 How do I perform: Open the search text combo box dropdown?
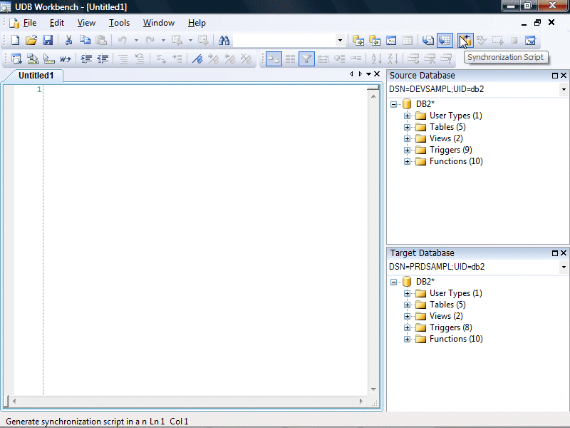pyautogui.click(x=340, y=40)
